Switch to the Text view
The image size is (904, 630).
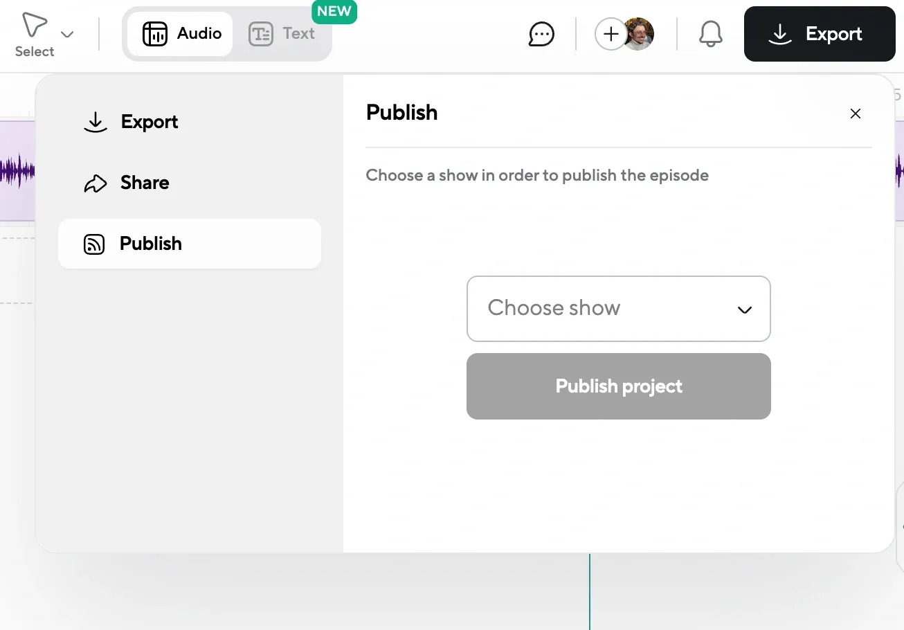click(x=282, y=34)
